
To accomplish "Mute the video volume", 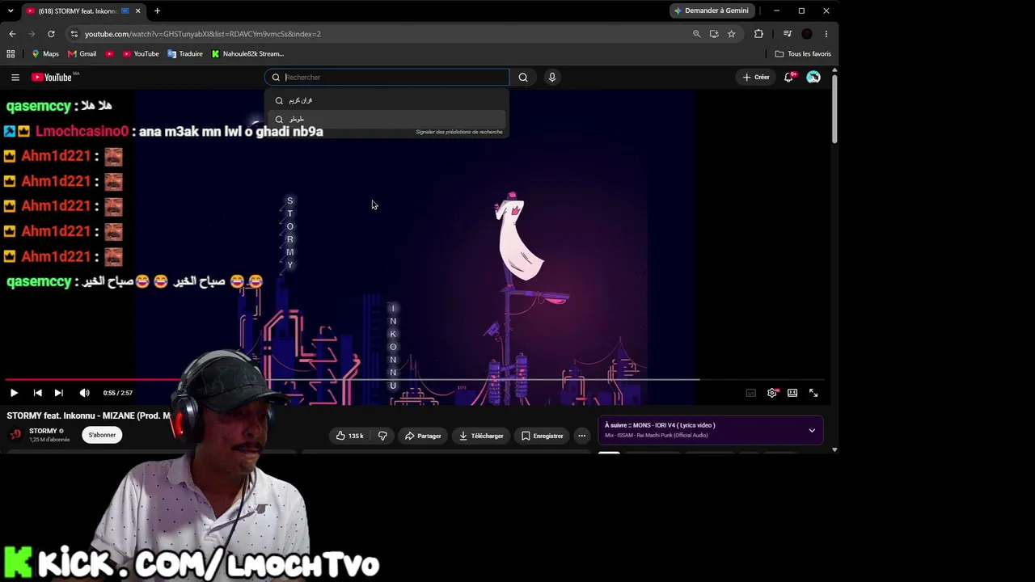I will [84, 393].
